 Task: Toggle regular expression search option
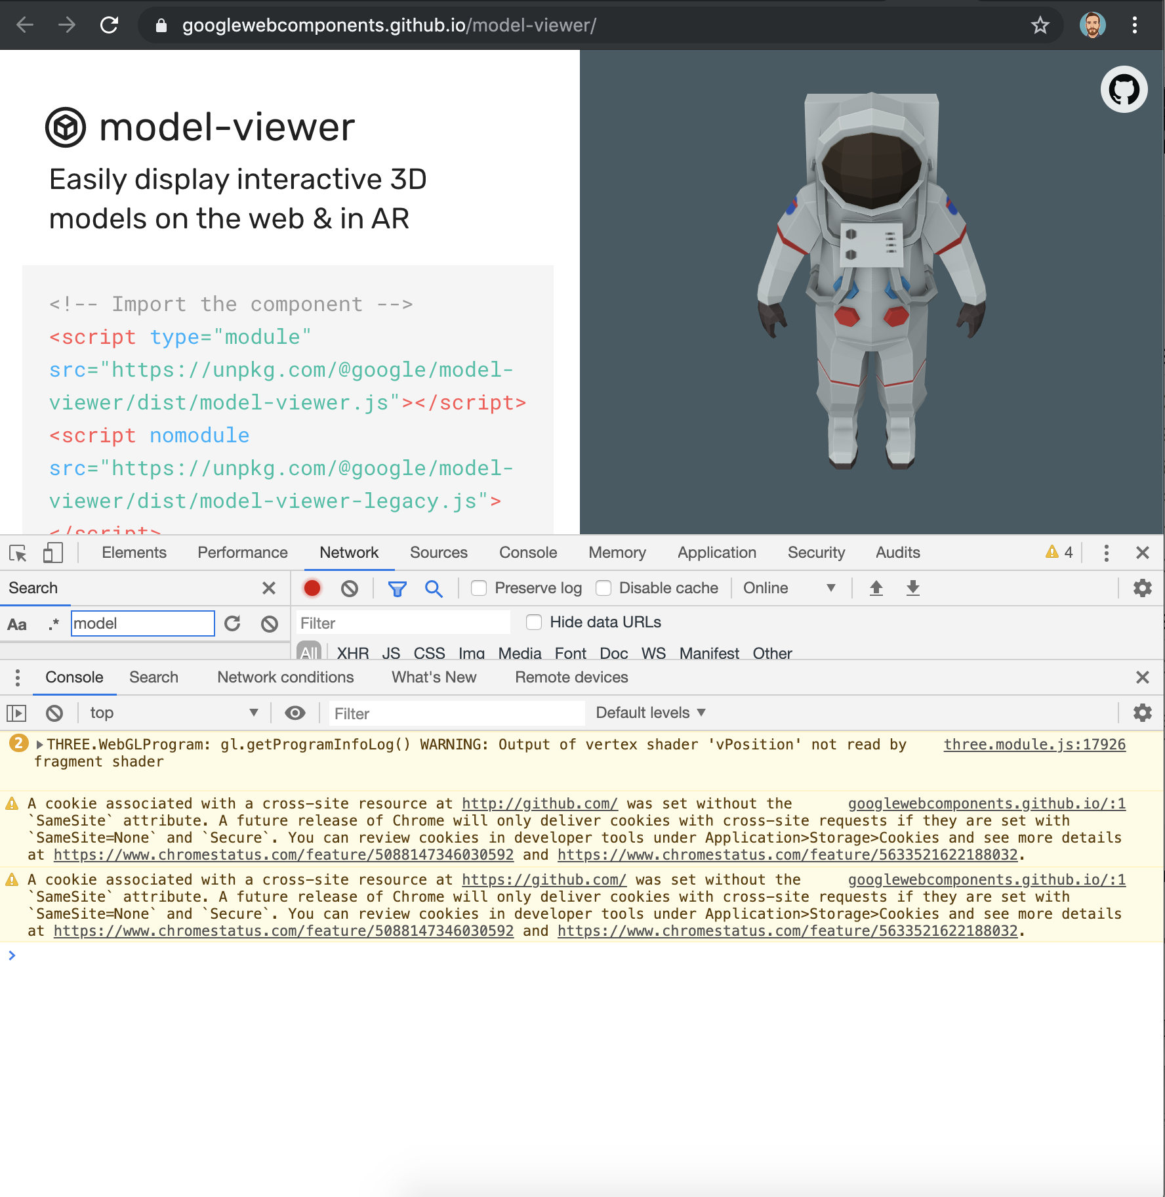pyautogui.click(x=54, y=624)
